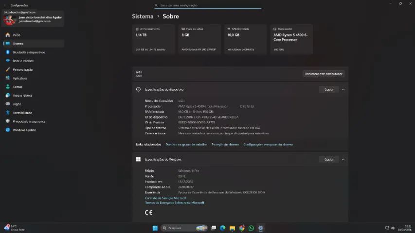
Task: Click the Settings gear in taskbar
Action: tap(261, 228)
